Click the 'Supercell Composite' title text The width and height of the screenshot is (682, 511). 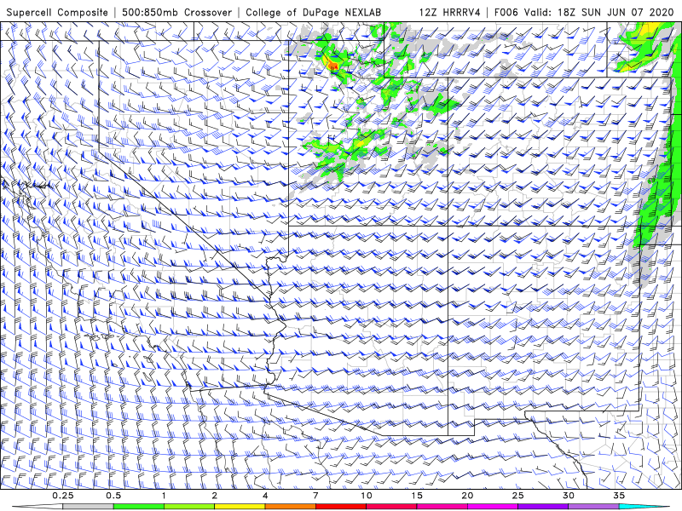[57, 12]
